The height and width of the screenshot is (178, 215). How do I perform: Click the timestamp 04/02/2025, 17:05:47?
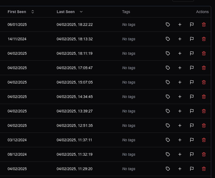click(75, 68)
